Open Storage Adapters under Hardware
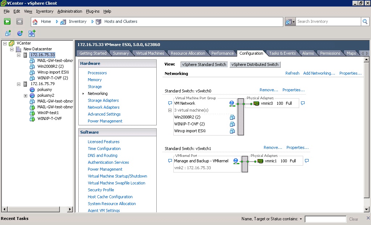This screenshot has height=225, width=371. (103, 100)
